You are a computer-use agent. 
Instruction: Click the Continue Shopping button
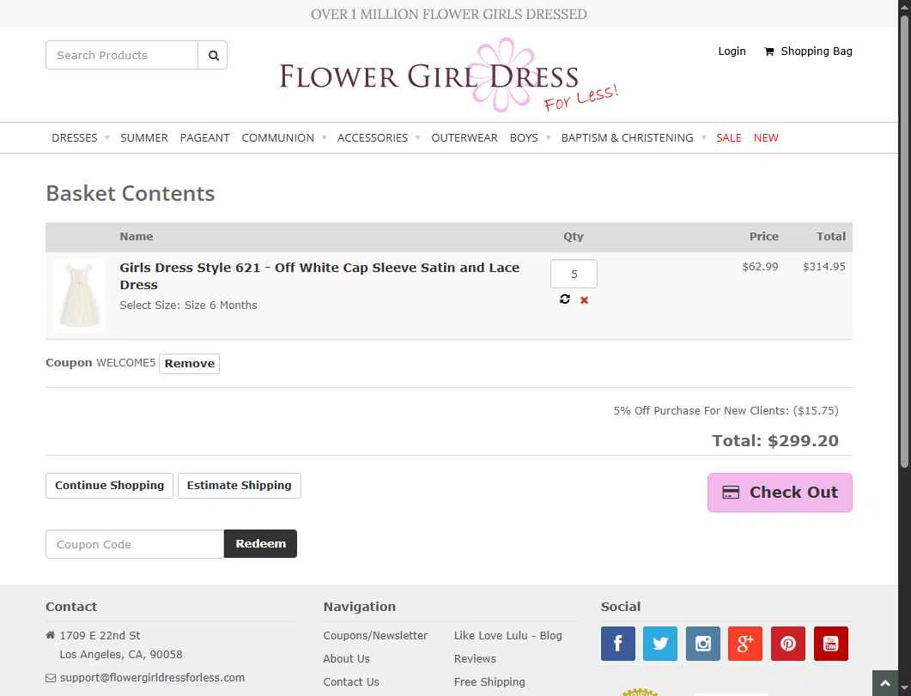pyautogui.click(x=109, y=485)
